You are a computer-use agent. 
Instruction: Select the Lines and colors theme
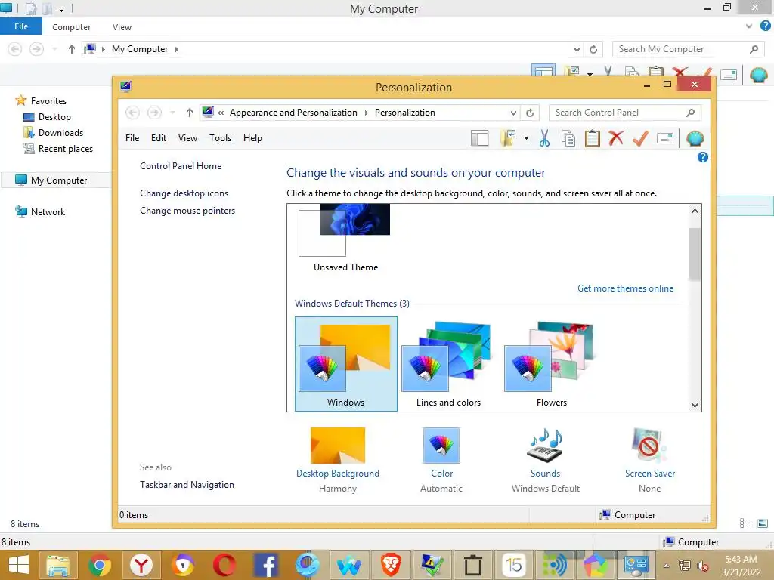tap(448, 364)
